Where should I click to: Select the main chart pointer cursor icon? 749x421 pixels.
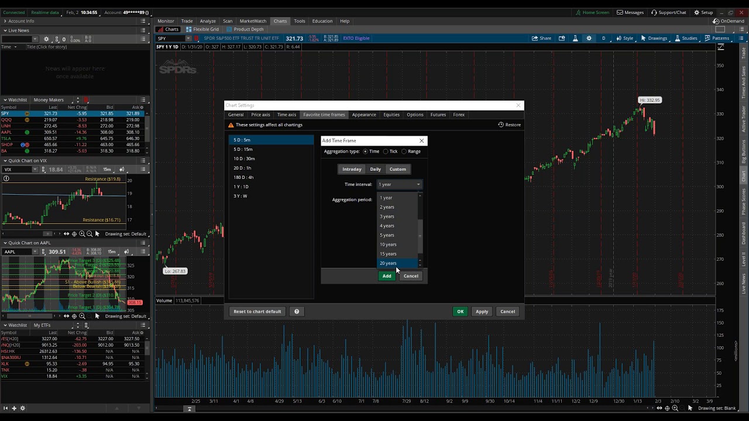click(x=690, y=408)
